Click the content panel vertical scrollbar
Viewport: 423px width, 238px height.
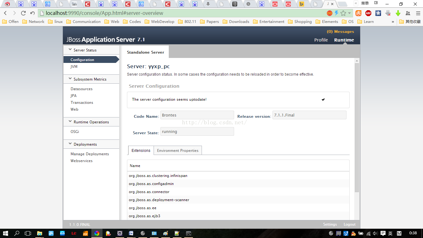[x=357, y=128]
